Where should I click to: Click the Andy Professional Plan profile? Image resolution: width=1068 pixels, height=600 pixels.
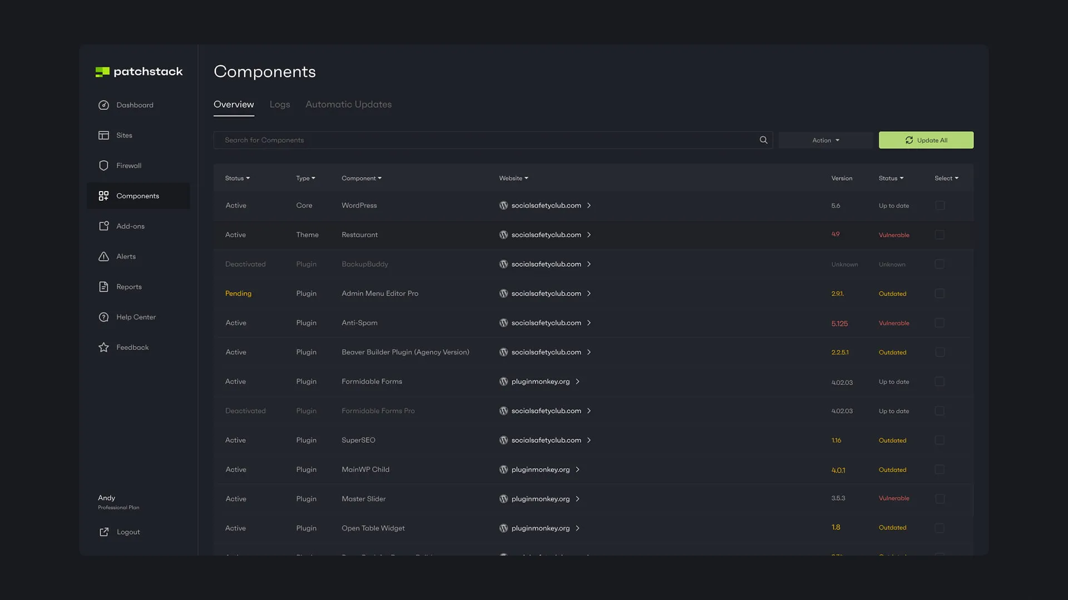(x=118, y=502)
